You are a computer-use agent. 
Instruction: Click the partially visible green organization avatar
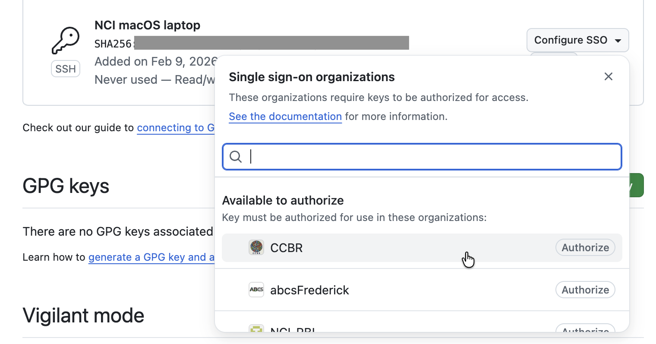tap(256, 329)
